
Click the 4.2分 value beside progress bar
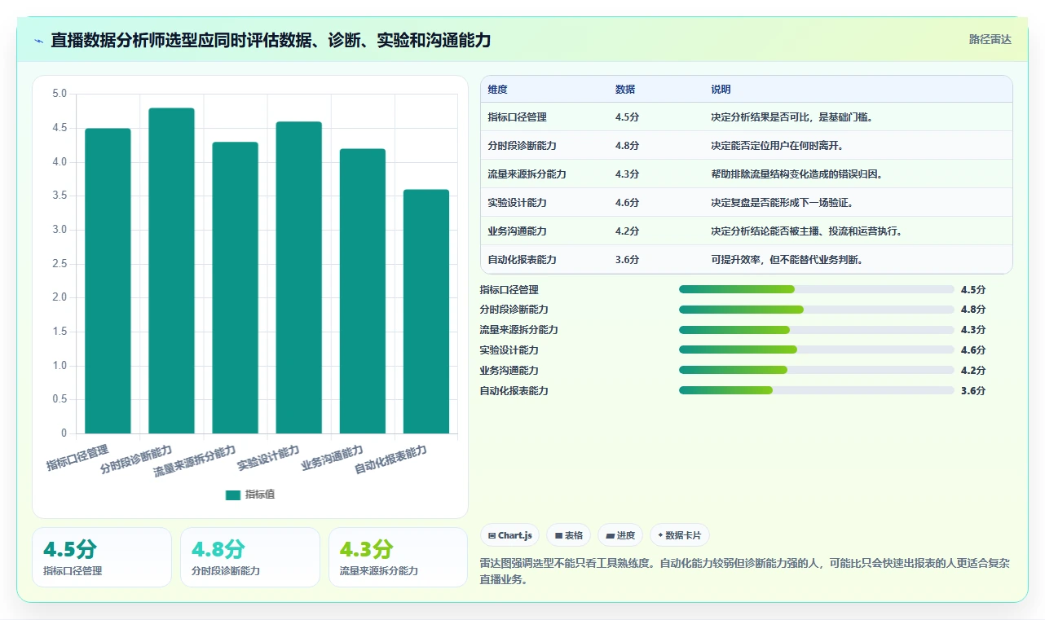coord(973,371)
